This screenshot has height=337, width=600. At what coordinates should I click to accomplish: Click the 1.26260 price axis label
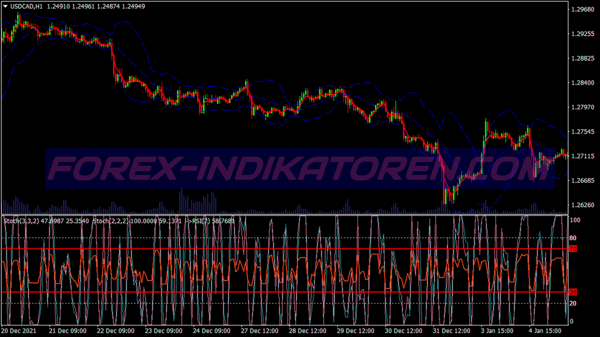pyautogui.click(x=583, y=205)
